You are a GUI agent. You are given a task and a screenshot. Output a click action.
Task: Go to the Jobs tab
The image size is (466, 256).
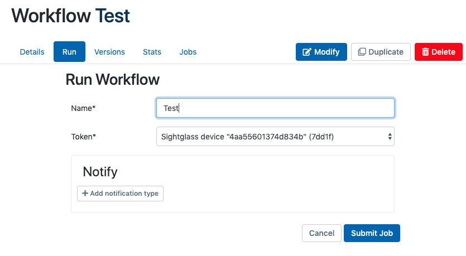(188, 52)
